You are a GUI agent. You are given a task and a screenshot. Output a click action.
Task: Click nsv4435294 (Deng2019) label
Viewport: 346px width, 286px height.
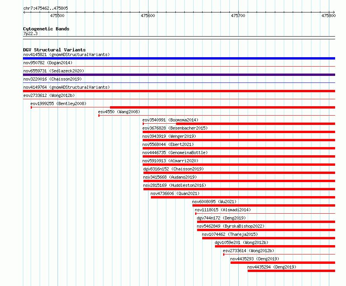pyautogui.click(x=272, y=267)
